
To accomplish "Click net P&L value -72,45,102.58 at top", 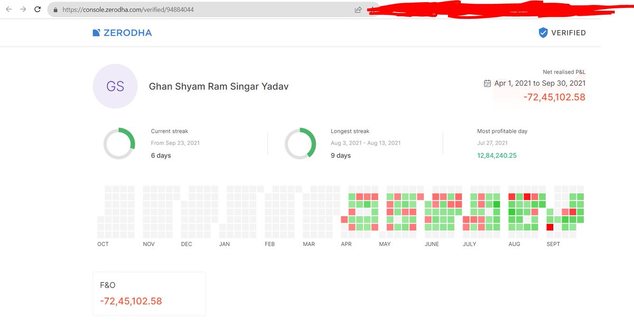I will pos(554,97).
